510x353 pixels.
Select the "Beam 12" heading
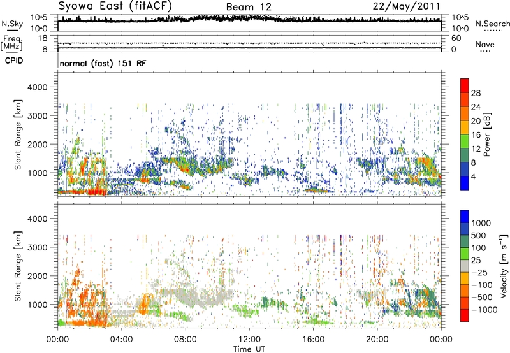249,7
